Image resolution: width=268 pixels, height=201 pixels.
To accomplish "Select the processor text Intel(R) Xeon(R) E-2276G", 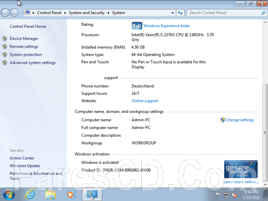I will tap(155, 35).
